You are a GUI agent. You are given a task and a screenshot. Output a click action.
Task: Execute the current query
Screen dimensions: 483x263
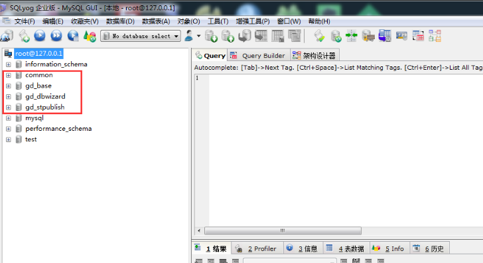click(40, 36)
